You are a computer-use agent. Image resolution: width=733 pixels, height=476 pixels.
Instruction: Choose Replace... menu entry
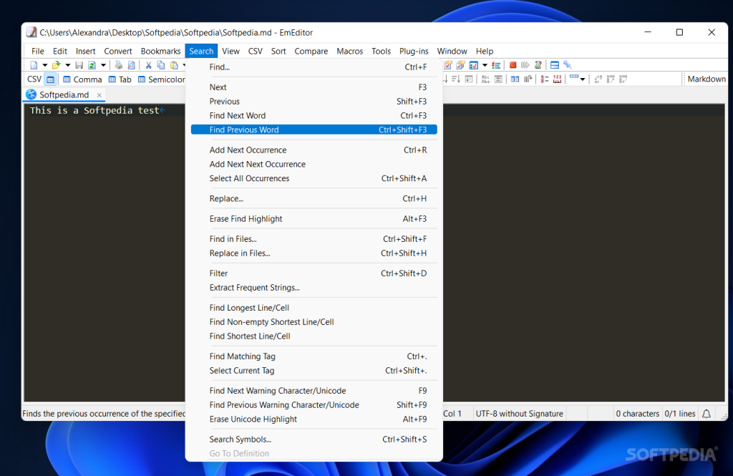tap(314, 199)
